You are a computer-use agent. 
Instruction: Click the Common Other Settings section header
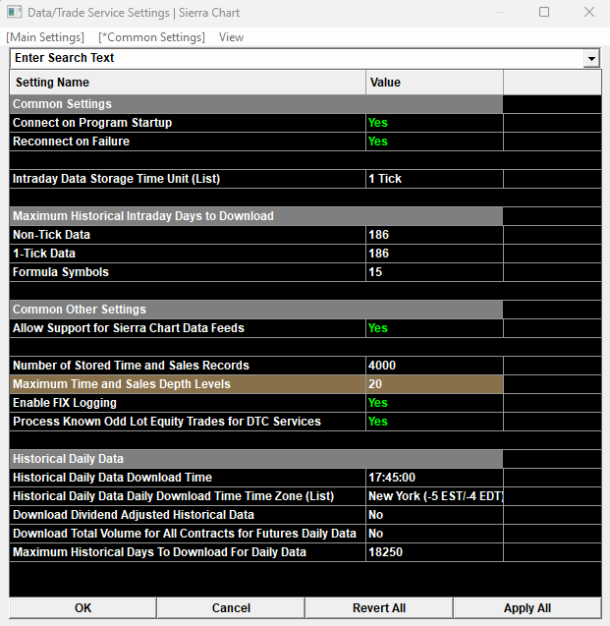[x=256, y=310]
